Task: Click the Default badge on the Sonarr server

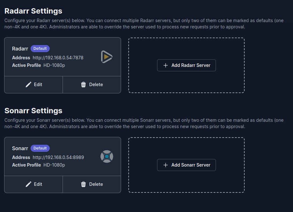Action: tap(40, 148)
